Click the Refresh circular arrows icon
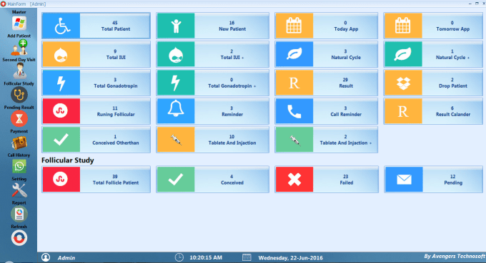The image size is (486, 263). (x=19, y=238)
